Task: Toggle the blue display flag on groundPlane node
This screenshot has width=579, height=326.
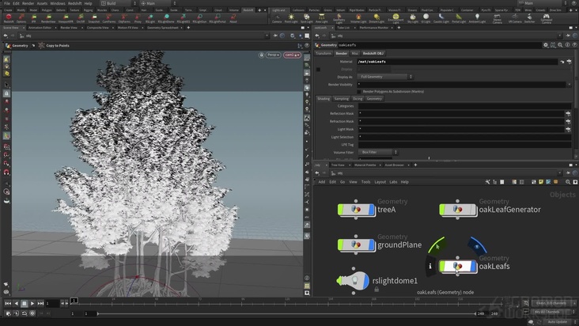Action: coord(371,244)
